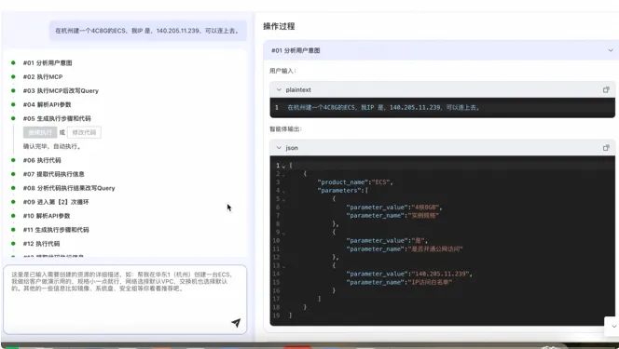
Task: Collapse the plaintext block chevron
Action: [279, 90]
